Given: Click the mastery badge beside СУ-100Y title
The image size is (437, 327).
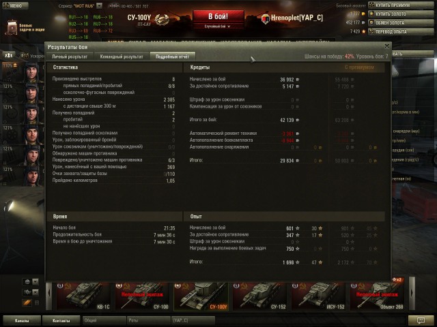Looking at the screenshot, I should [163, 20].
